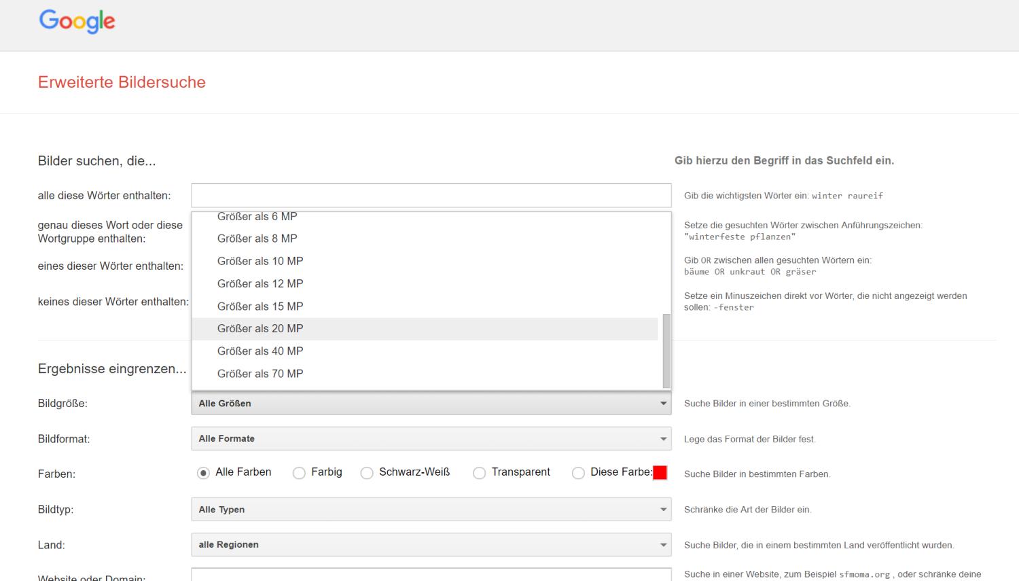Image resolution: width=1019 pixels, height=581 pixels.
Task: Pick 'Größer als 10 MP' size option
Action: 260,261
